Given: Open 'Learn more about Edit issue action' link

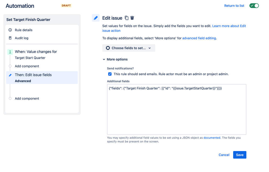Looking at the screenshot, I should (x=229, y=26).
